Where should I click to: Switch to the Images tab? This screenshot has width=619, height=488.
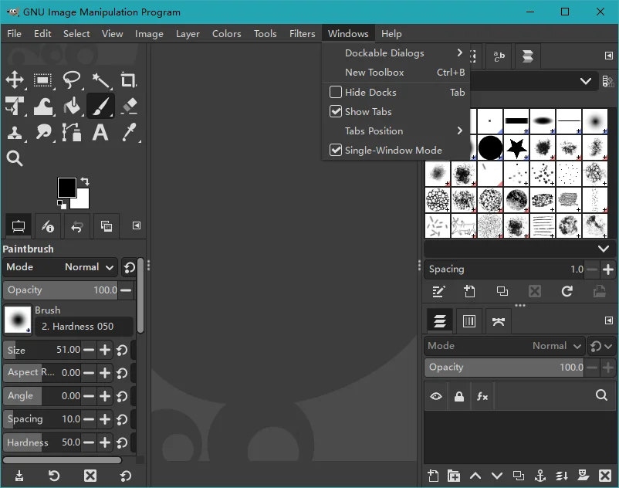click(107, 226)
